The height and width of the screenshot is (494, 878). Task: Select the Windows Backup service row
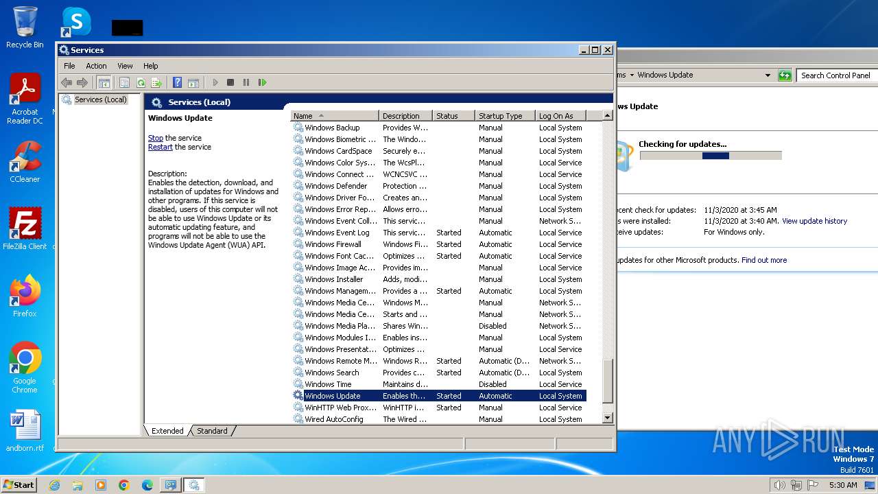tap(439, 128)
